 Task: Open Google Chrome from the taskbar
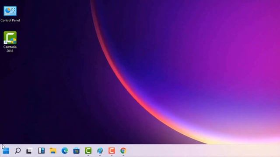[x=123, y=150]
